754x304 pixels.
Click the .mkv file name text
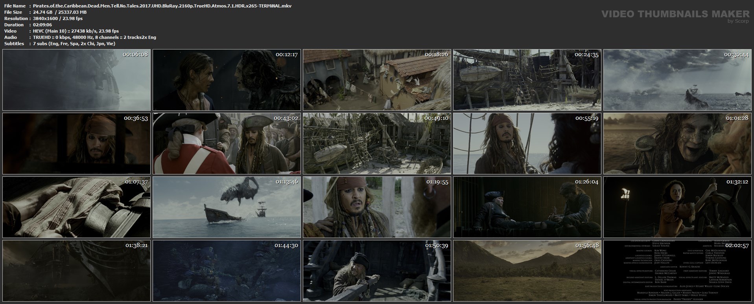tap(162, 6)
